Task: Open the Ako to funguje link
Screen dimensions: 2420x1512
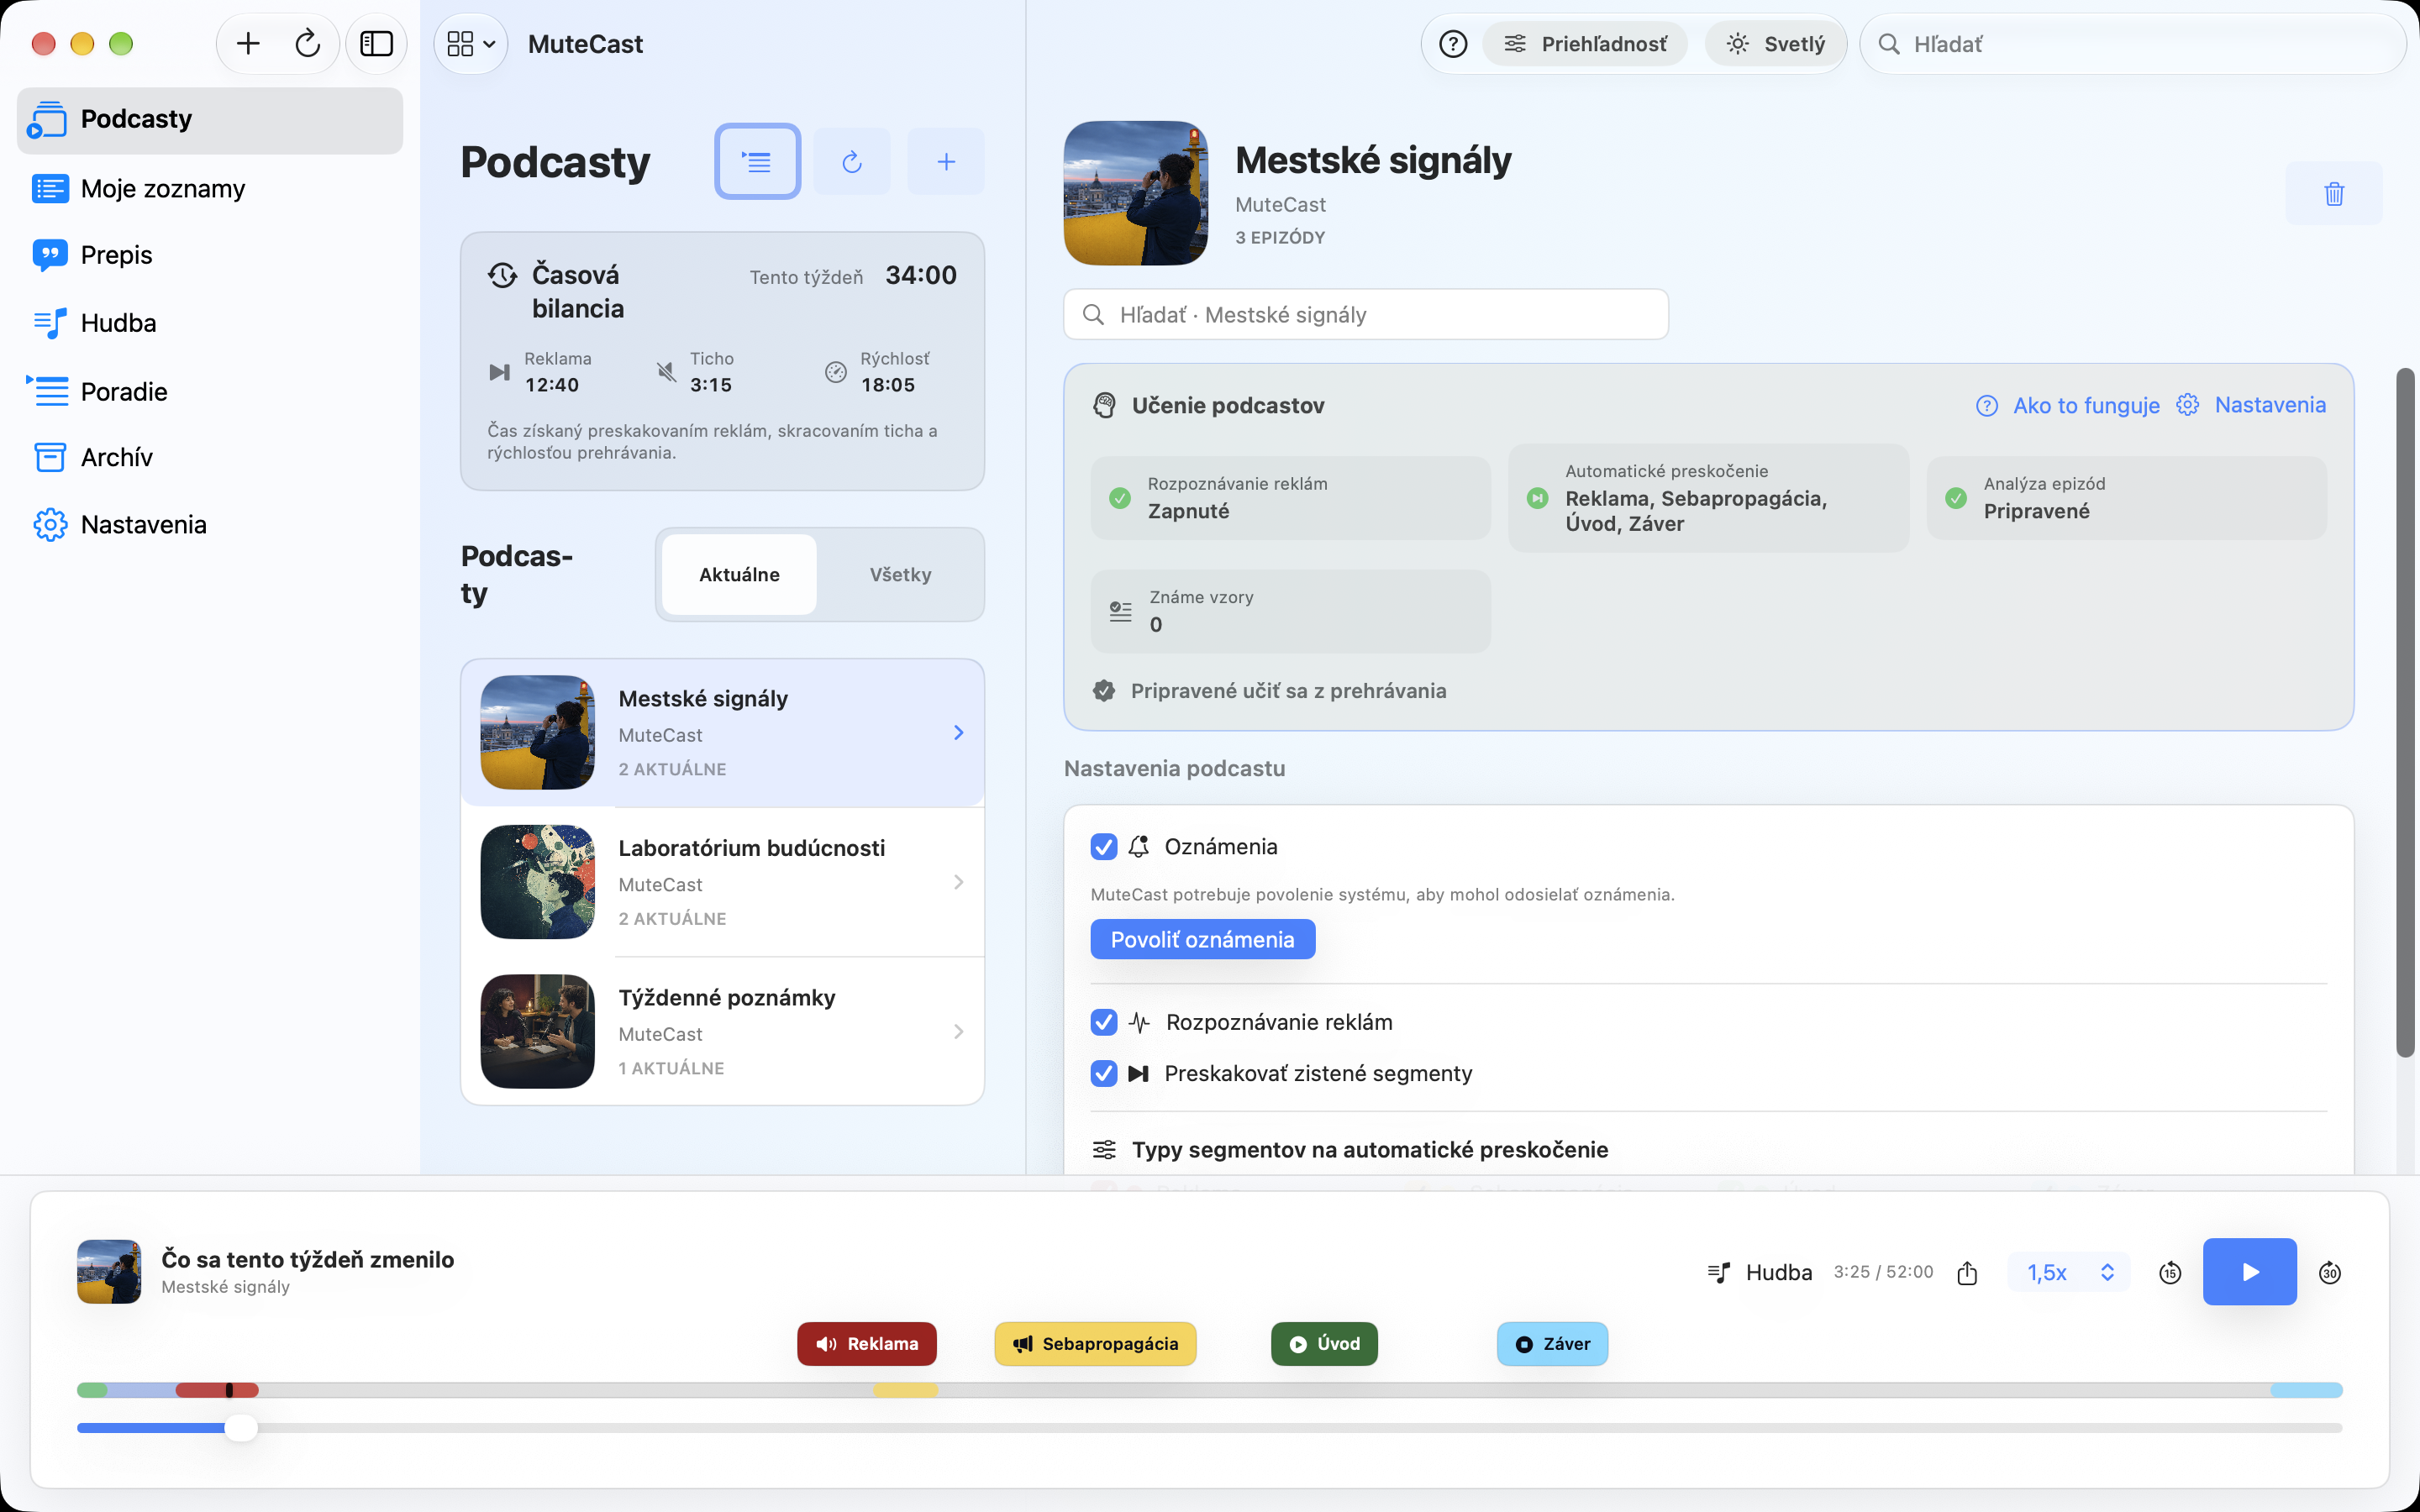Action: coord(2067,405)
